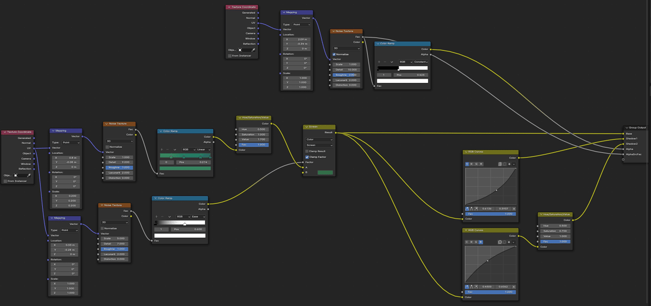Click the green stop color field on the Linear Color Ramp
Image resolution: width=651 pixels, height=306 pixels.
click(185, 168)
